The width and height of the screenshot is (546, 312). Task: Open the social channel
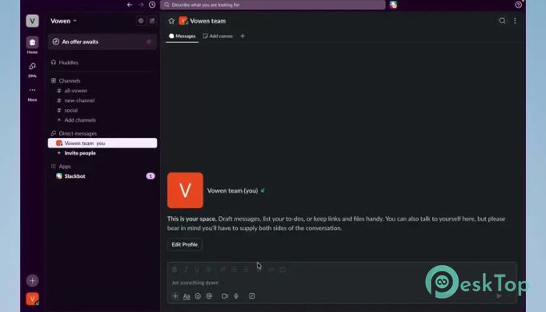point(71,110)
